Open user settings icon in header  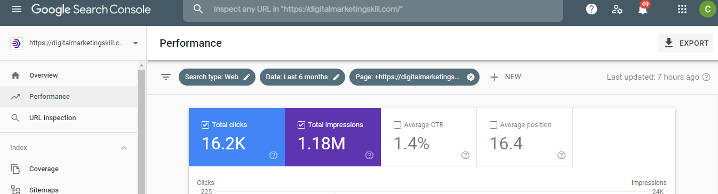[x=617, y=10]
